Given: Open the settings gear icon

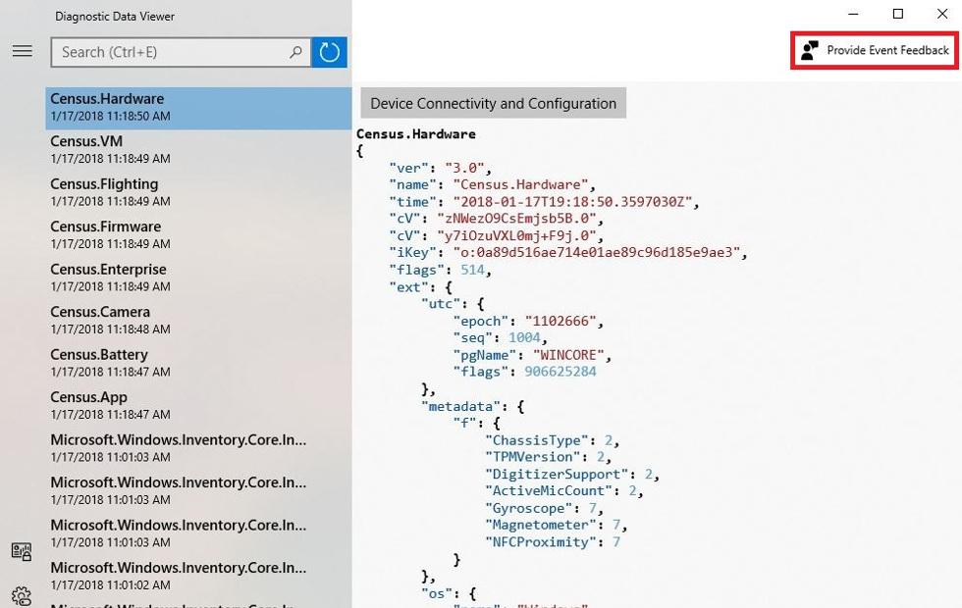Looking at the screenshot, I should 22,596.
